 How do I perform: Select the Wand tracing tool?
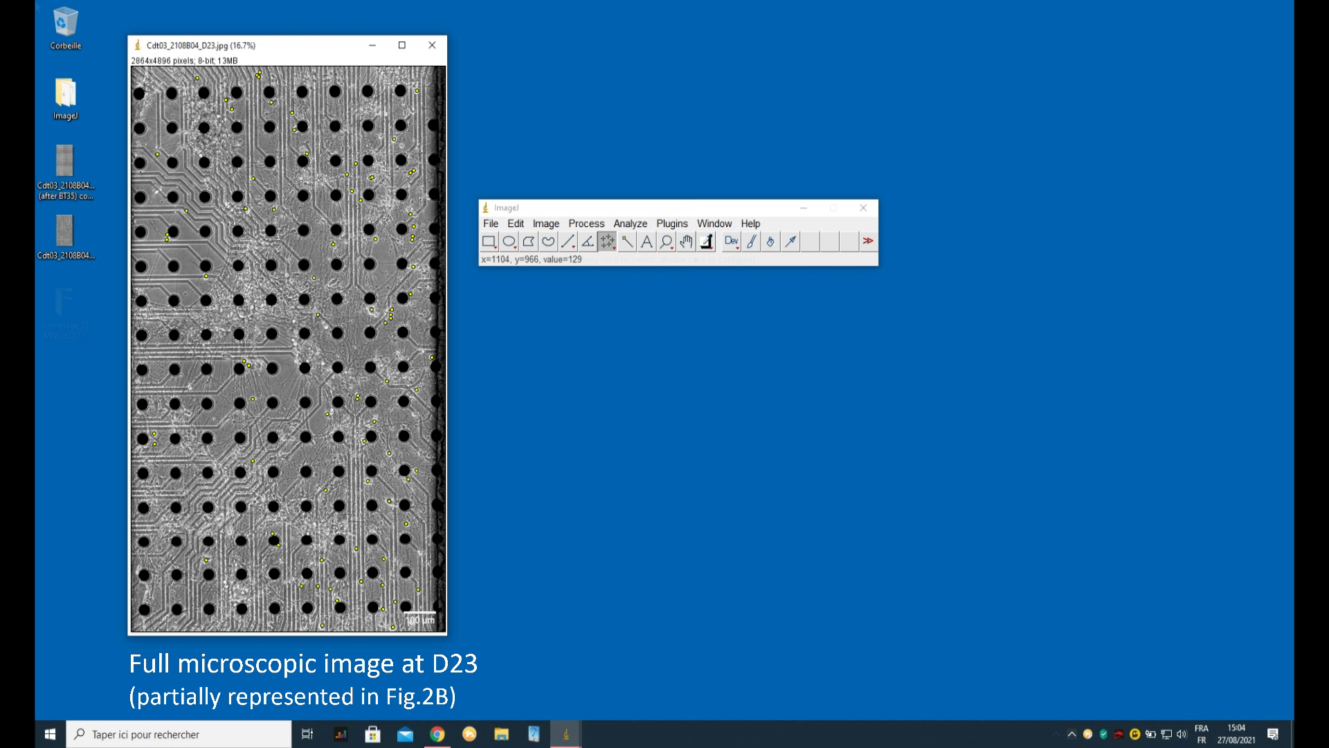coord(627,242)
